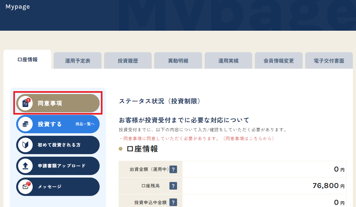Click the Mypage title in the header
356x207 pixels.
tap(18, 7)
